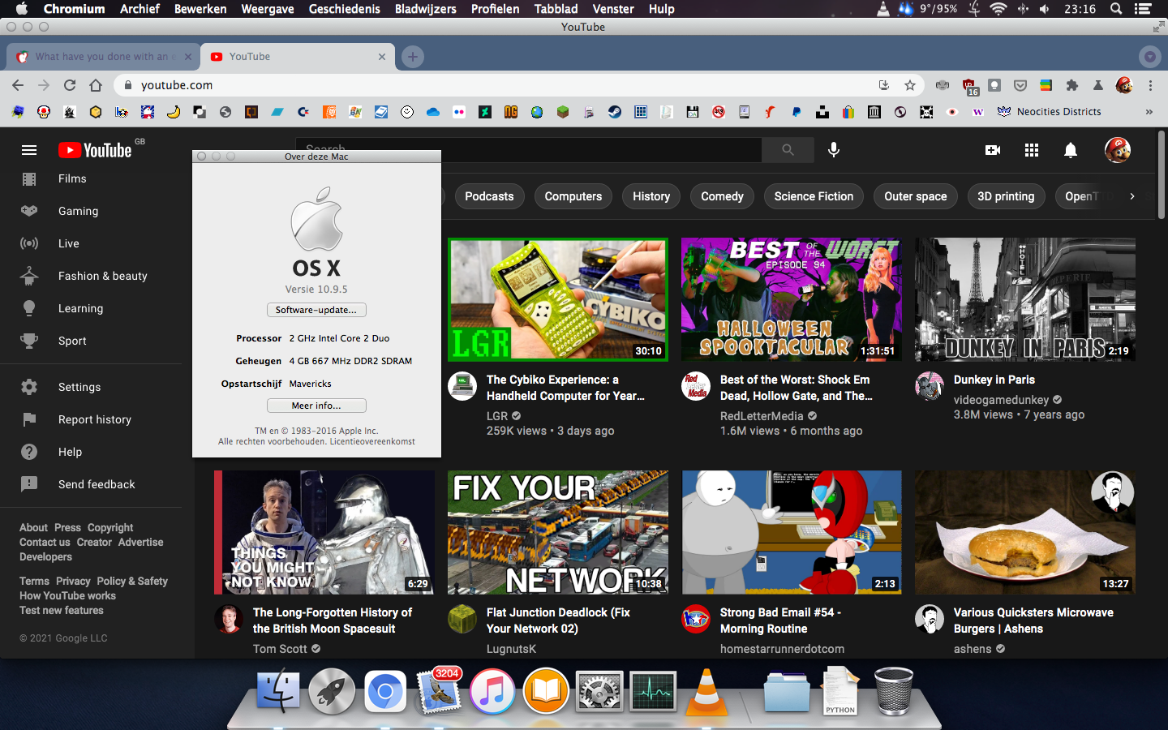Select the Podcasts topic chip
Viewport: 1168px width, 730px height.
click(x=489, y=196)
